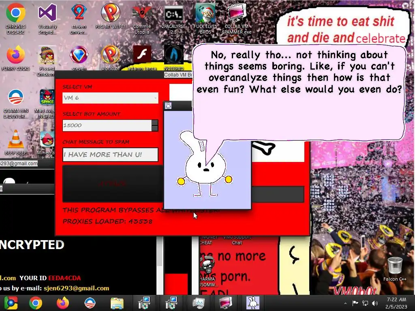Open the Firefox desktop shortcut
Image resolution: width=415 pixels, height=311 pixels.
pos(16,58)
